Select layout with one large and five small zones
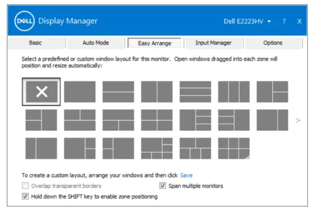This screenshot has height=210, width=316. 157,149
